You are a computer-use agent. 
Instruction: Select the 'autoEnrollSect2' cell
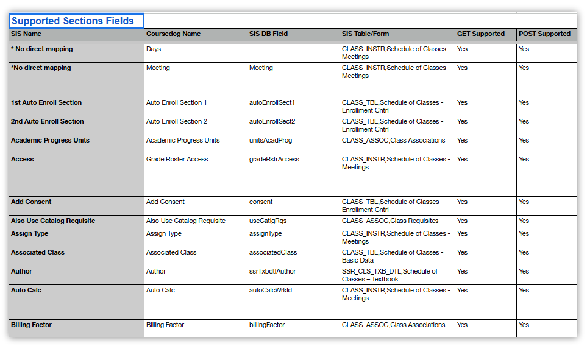[x=294, y=125]
